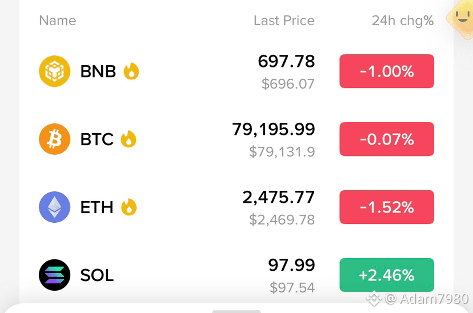Tap the Solana logo icon
473x313 pixels.
tap(55, 275)
